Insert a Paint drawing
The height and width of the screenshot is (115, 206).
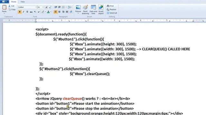[x=85, y=10]
